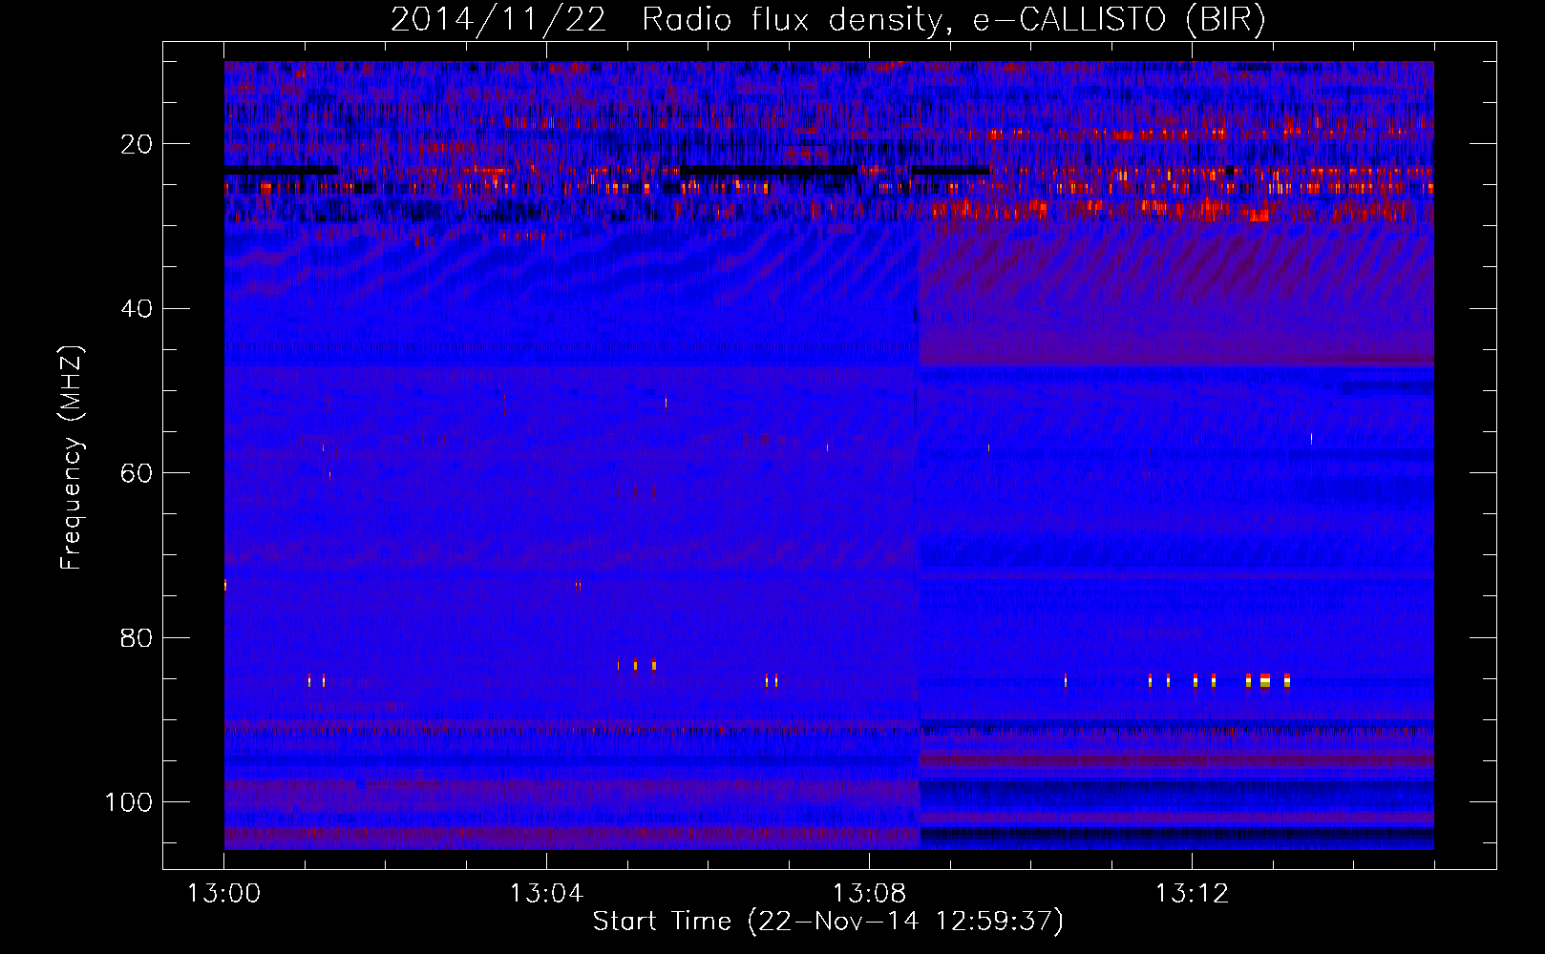The height and width of the screenshot is (954, 1545).
Task: Click the 80 MHz frequency tick label
Action: pos(138,638)
